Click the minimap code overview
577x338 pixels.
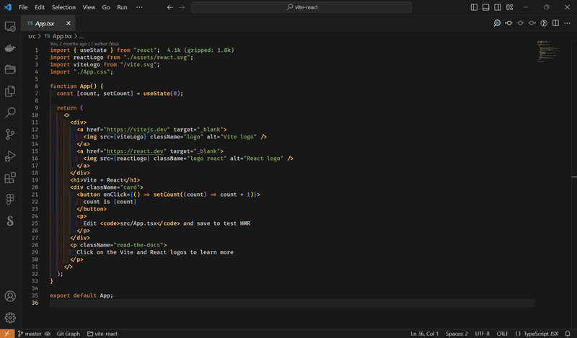547,50
